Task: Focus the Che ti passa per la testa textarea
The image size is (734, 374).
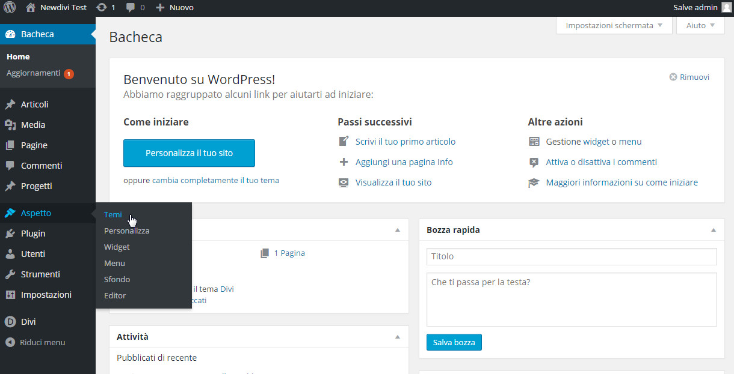Action: click(572, 300)
